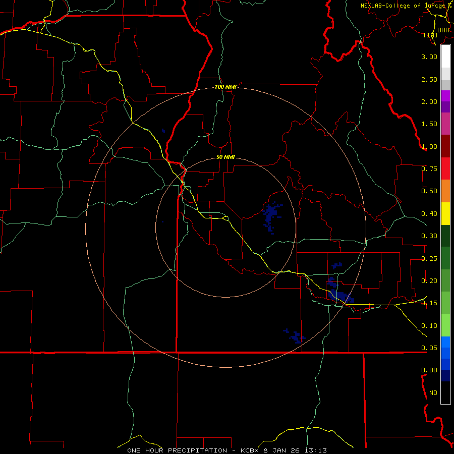The height and width of the screenshot is (454, 454).
Task: Click the 0.75 scale label
Action: coord(429,169)
